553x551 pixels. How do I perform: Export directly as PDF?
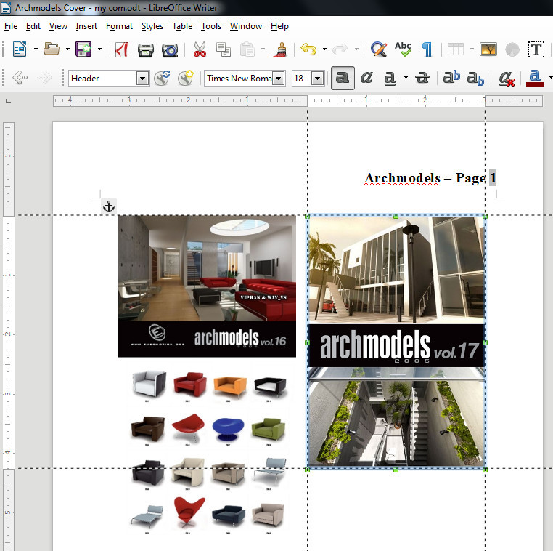tap(122, 49)
